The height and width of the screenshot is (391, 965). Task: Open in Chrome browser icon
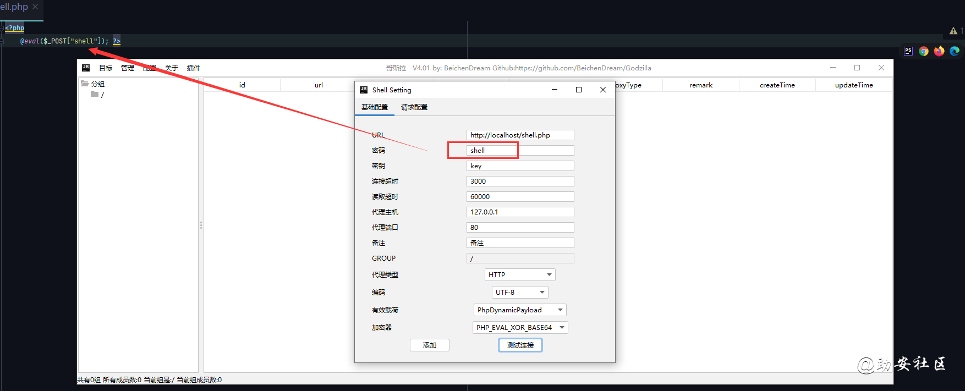[924, 51]
